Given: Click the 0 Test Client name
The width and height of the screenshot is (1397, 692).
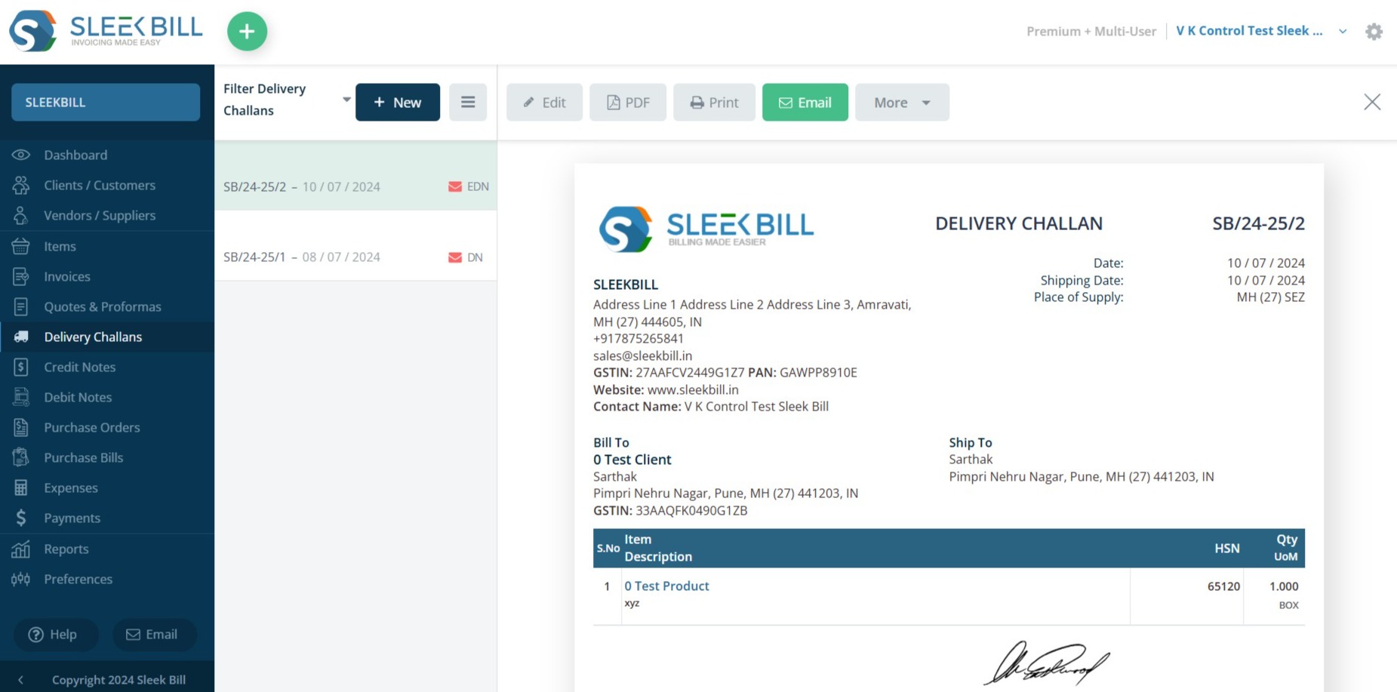Looking at the screenshot, I should pyautogui.click(x=632, y=460).
